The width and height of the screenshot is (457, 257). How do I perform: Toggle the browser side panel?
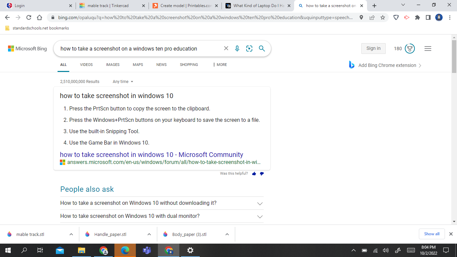[428, 17]
